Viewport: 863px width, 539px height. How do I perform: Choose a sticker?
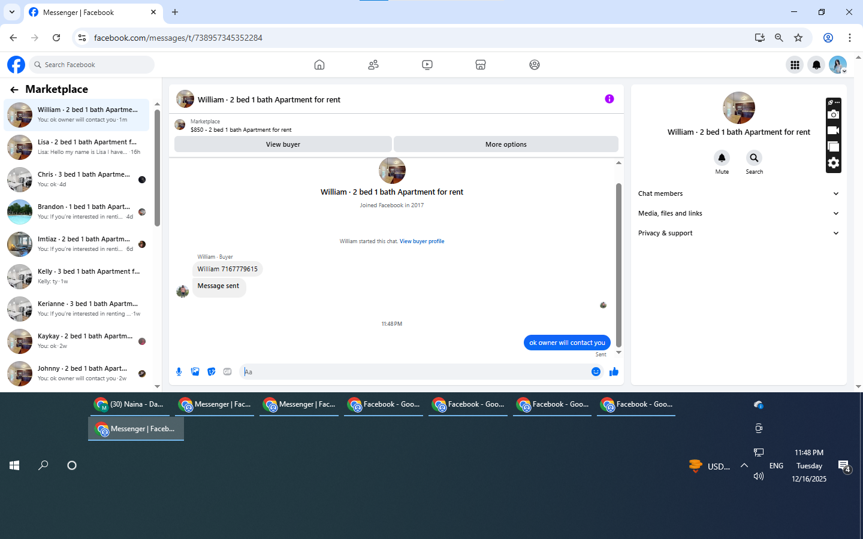[212, 372]
